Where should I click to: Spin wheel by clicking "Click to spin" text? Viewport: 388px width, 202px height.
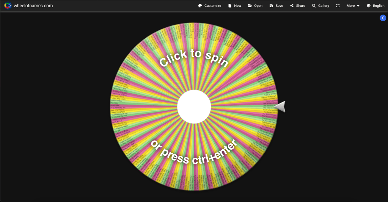[194, 58]
